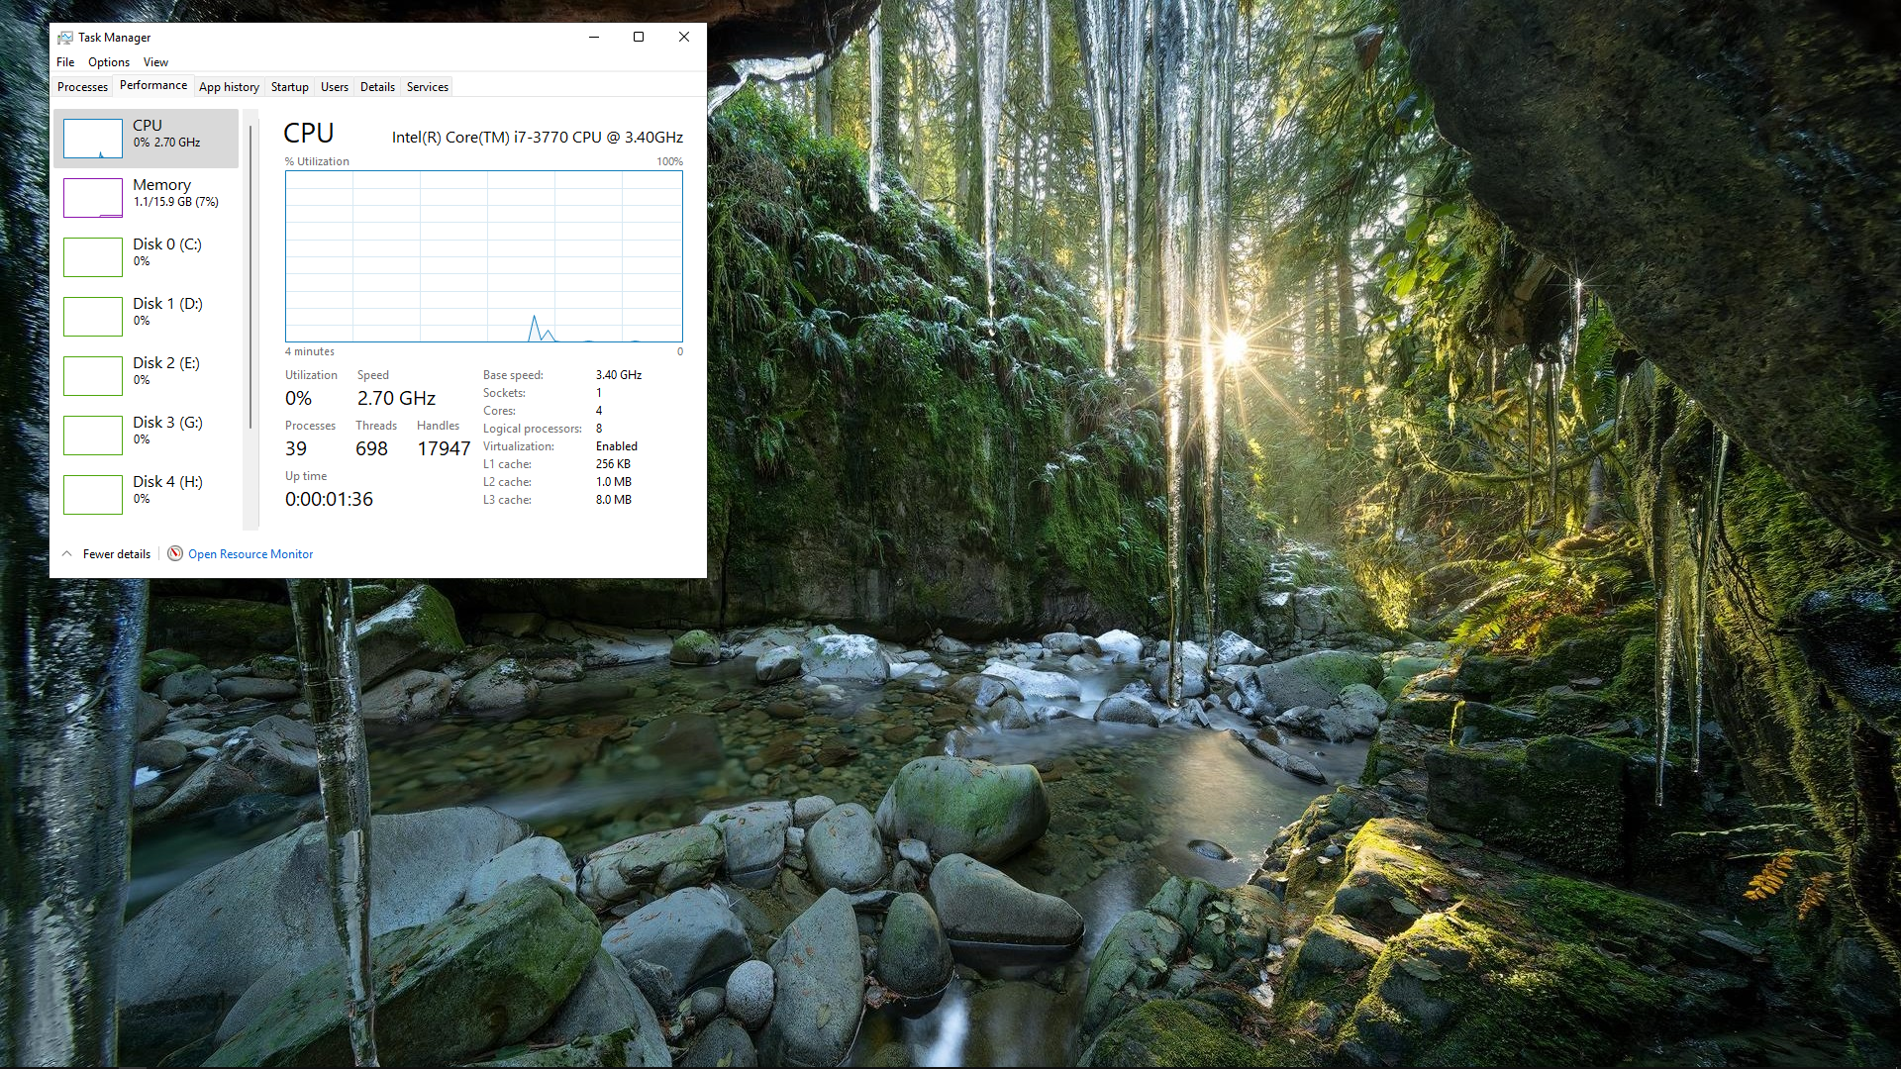Switch to the Services tab
Screen dimensions: 1901x1069
(428, 87)
